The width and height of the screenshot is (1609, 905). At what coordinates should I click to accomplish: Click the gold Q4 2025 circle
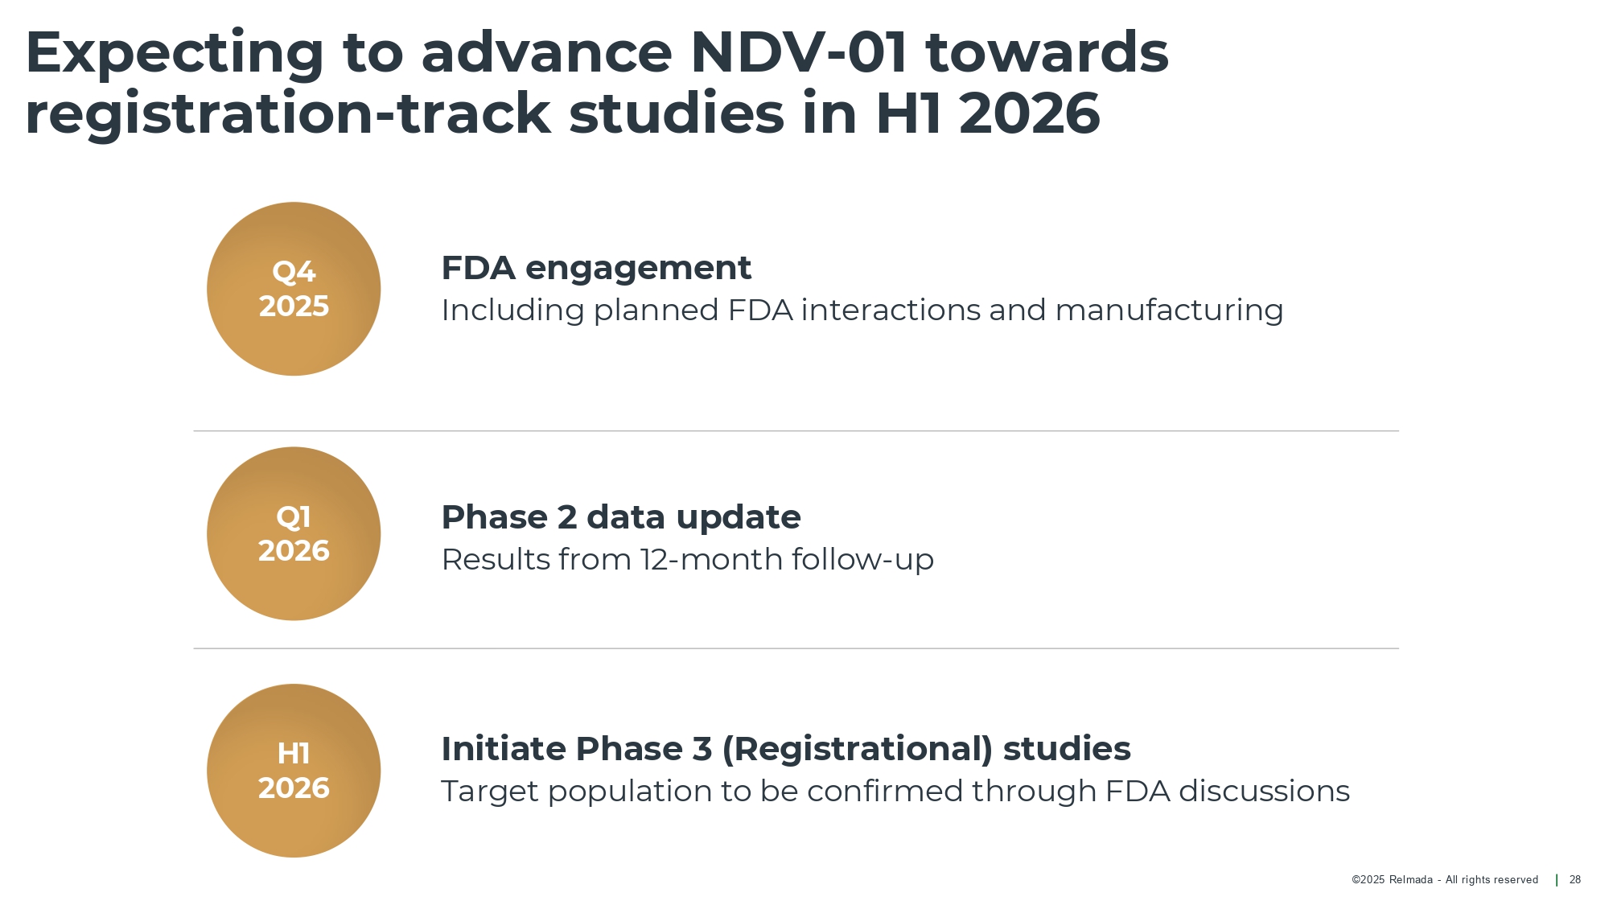tap(294, 289)
